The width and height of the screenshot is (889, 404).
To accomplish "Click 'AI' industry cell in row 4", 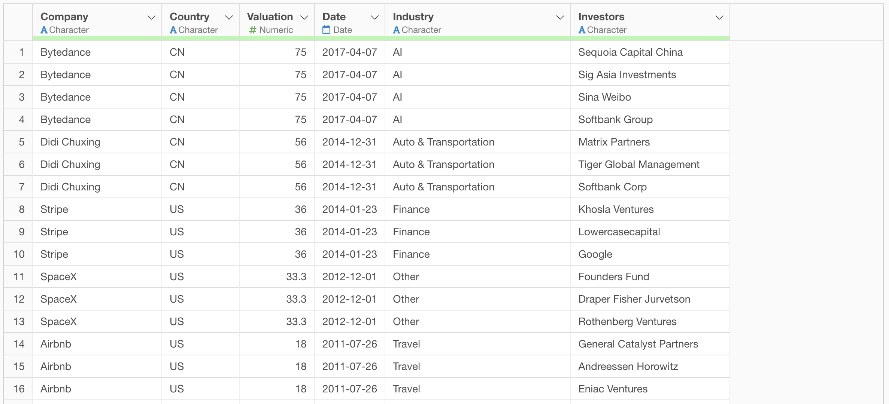I will [x=478, y=120].
